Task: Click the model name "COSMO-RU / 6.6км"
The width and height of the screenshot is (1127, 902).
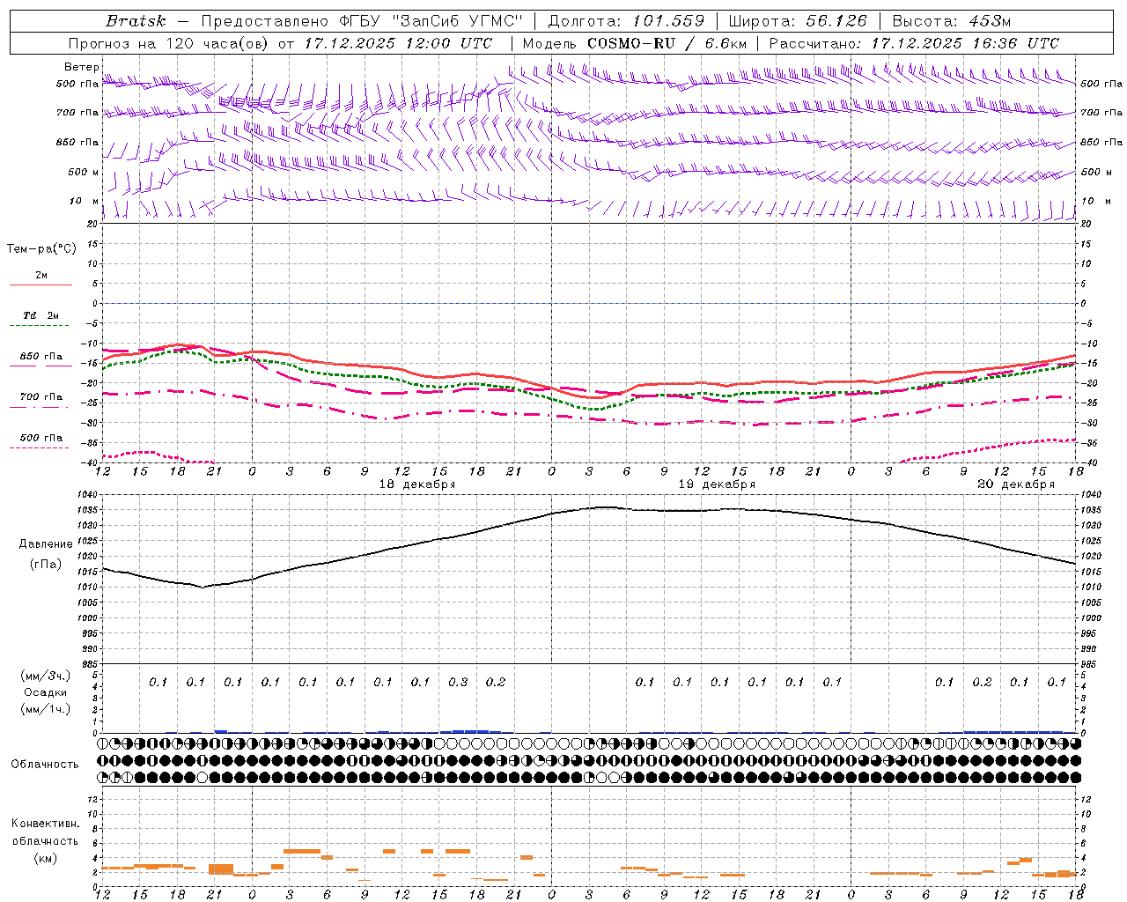Action: [667, 43]
